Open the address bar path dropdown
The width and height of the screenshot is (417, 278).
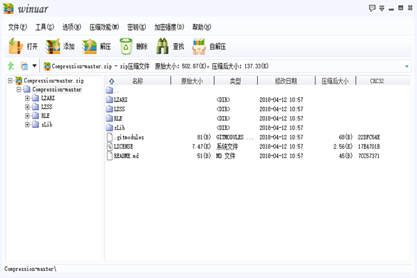tap(407, 66)
